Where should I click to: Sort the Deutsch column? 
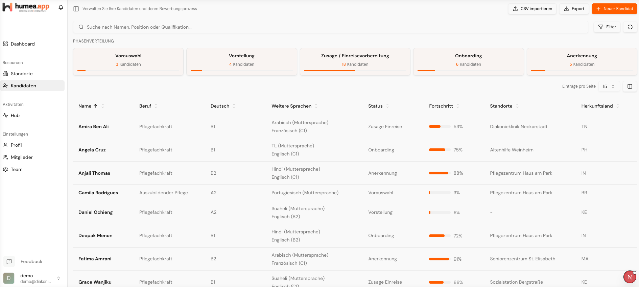click(234, 106)
